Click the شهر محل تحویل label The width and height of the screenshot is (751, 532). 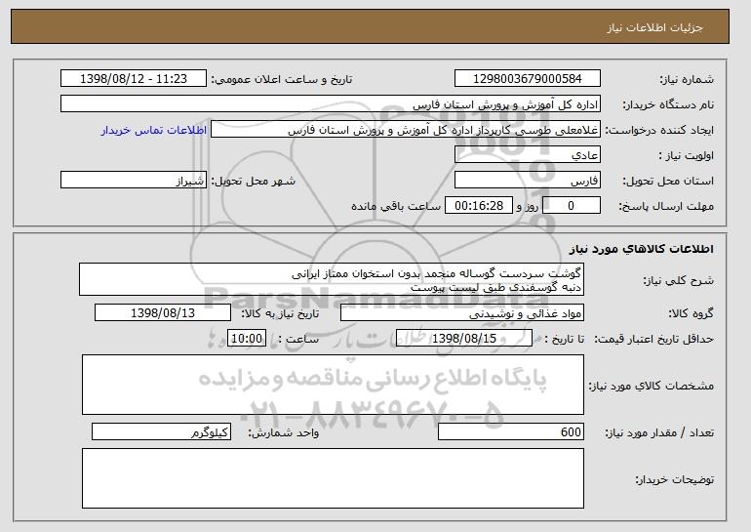(254, 181)
